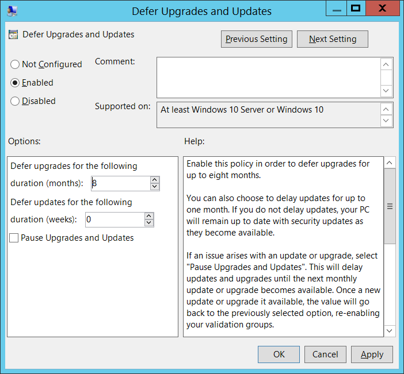Click the policy icon in the title bar
404x374 pixels.
(x=12, y=10)
